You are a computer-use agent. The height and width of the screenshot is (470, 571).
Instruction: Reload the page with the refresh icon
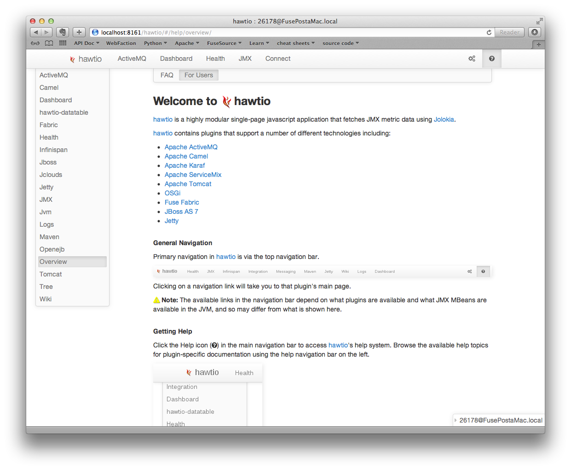coord(489,32)
